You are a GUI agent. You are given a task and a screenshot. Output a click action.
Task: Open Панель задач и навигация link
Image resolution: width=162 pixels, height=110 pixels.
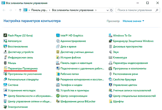[76, 63]
